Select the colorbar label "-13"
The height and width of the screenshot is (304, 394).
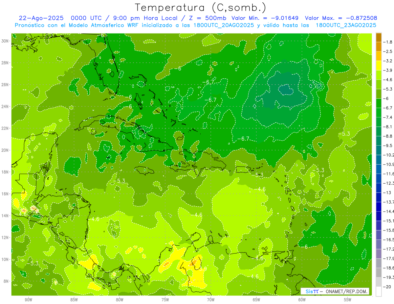coord(387,193)
